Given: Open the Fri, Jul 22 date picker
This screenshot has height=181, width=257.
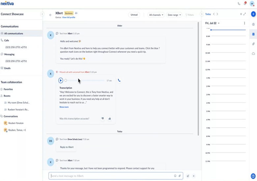Looking at the screenshot, I should 212,23.
